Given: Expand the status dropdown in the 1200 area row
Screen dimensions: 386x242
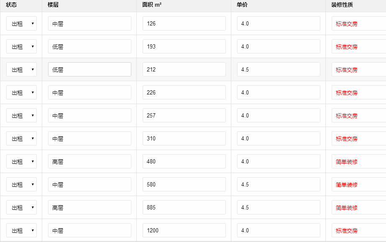Looking at the screenshot, I should click(21, 231).
